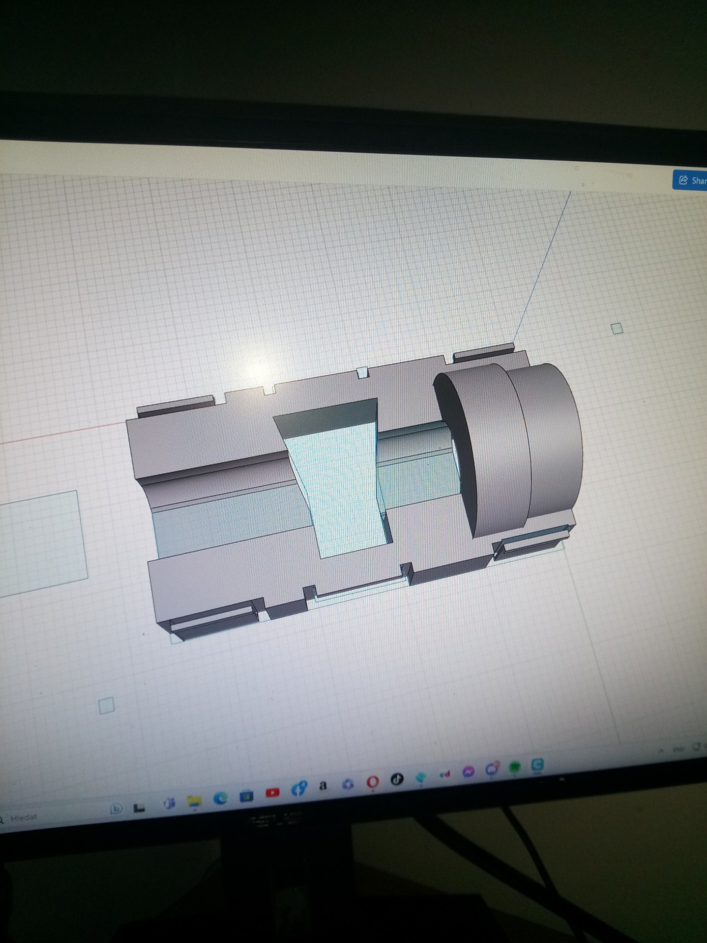Launch Microsoft Edge from the taskbar
This screenshot has width=707, height=943.
(x=220, y=798)
